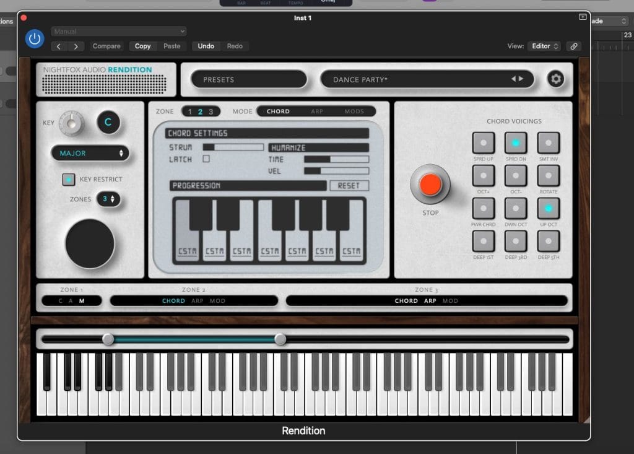Step through DANCE PARTY preset arrows
The height and width of the screenshot is (454, 634).
pos(518,79)
